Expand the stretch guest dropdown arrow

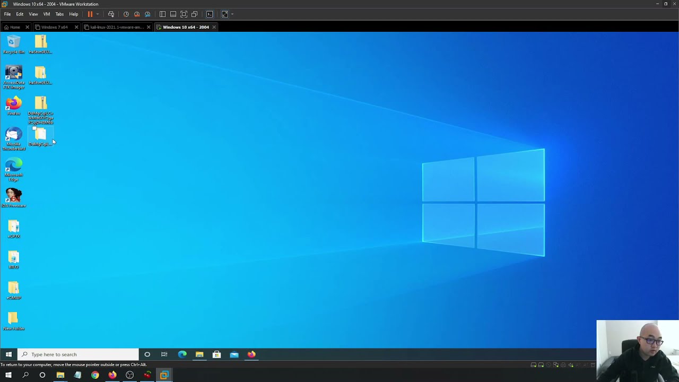pos(232,14)
